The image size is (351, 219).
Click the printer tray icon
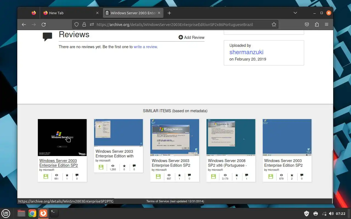tap(316, 214)
